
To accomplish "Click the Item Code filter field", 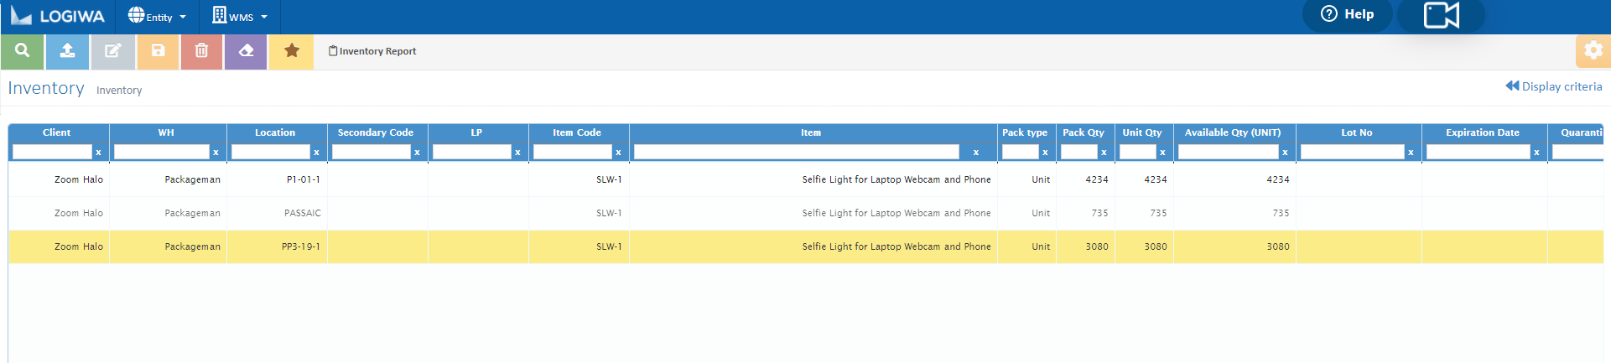I will pyautogui.click(x=572, y=152).
